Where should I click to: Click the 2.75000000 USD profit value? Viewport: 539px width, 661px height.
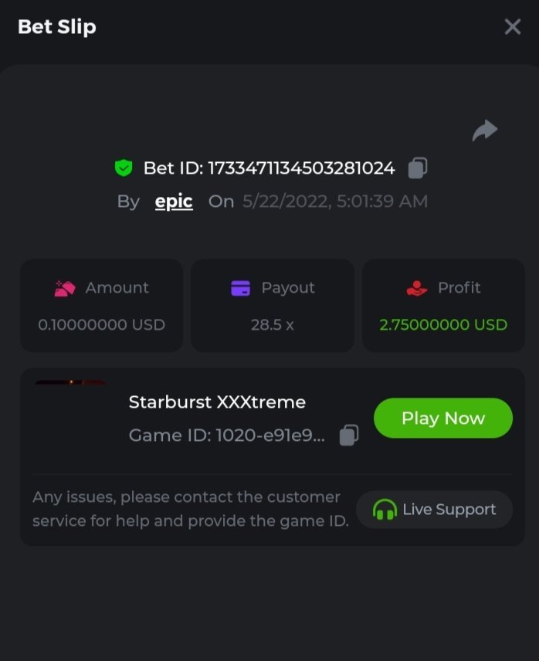point(443,324)
